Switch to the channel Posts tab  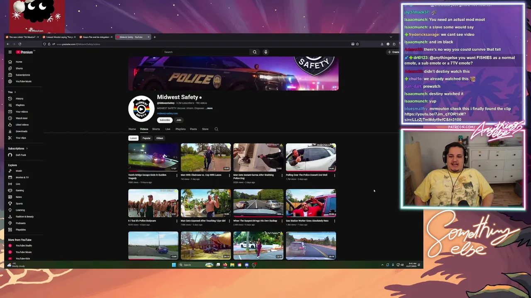coord(193,129)
